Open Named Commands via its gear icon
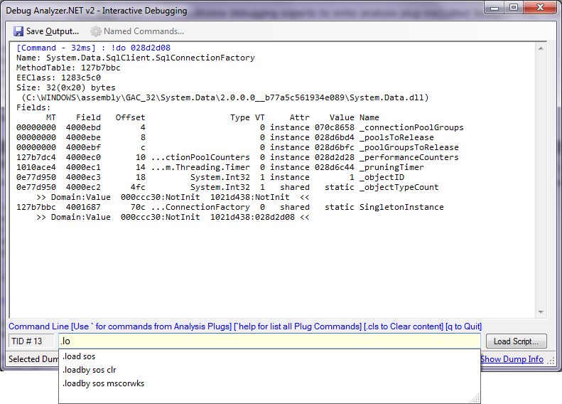 point(95,31)
